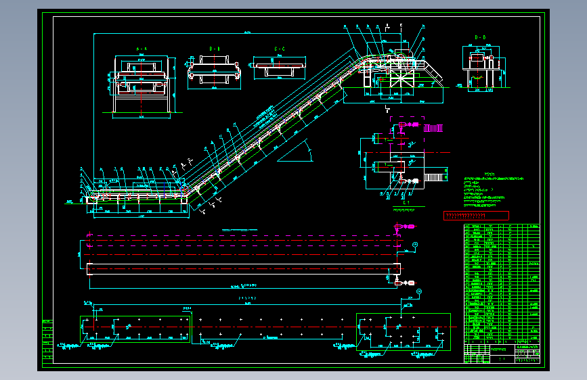Select the red boxed question-mark text
This screenshot has width=587, height=380.
[x=476, y=216]
